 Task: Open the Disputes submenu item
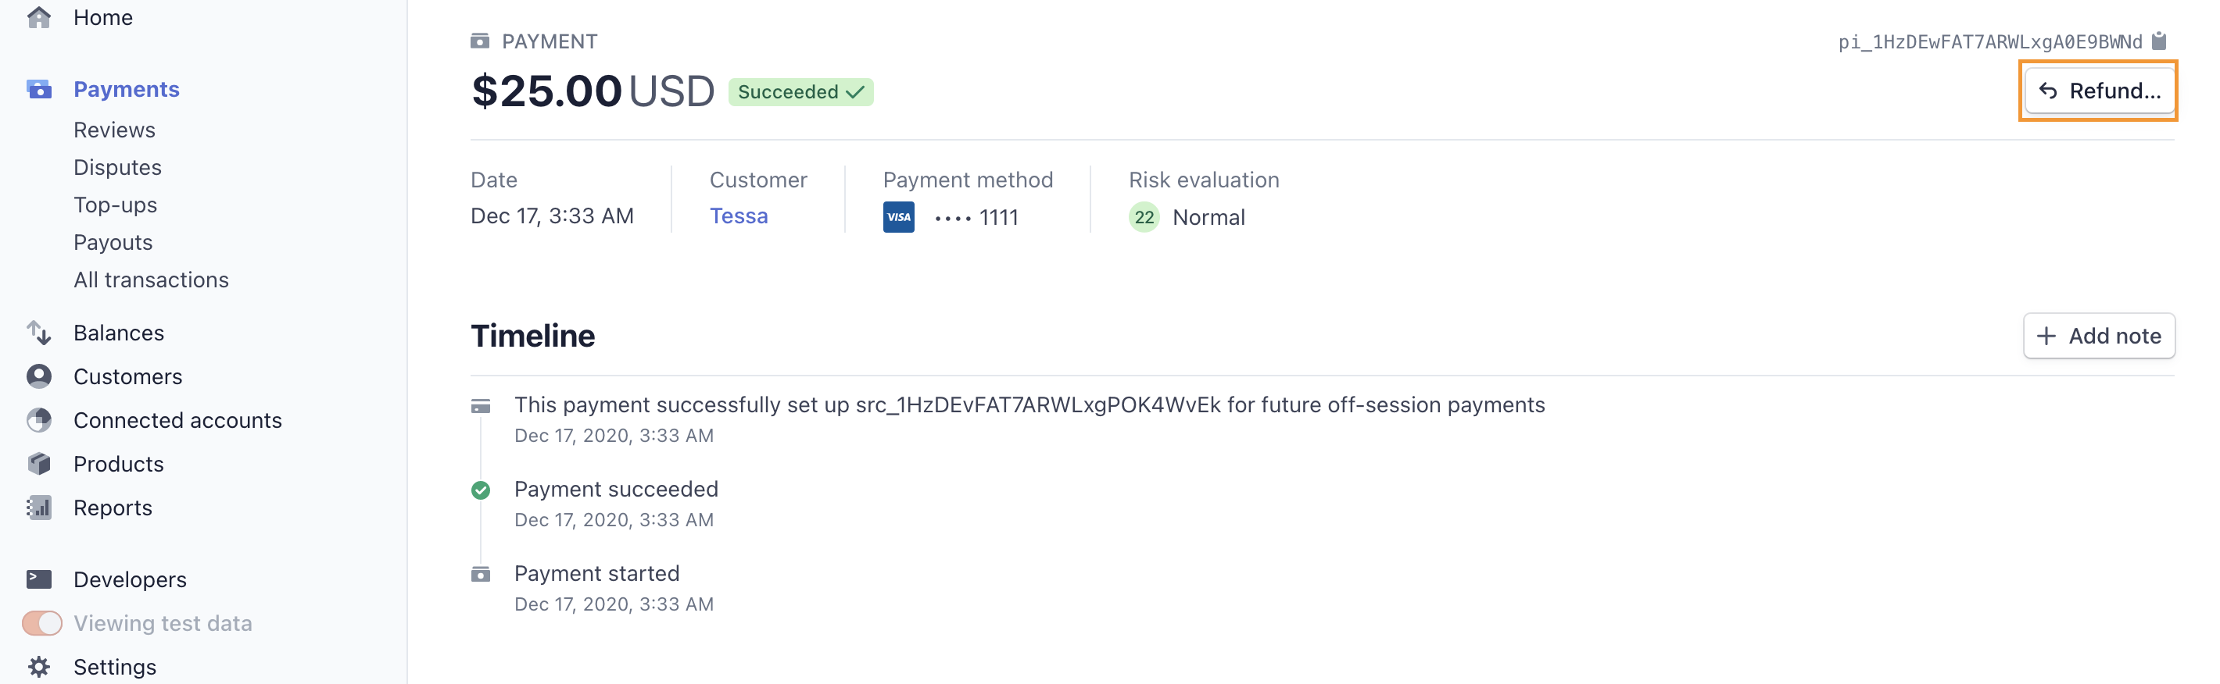coord(117,168)
